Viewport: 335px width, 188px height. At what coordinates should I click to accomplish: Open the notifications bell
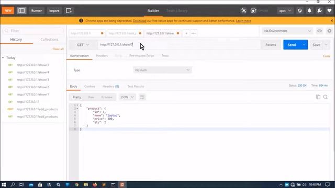[x=309, y=10]
